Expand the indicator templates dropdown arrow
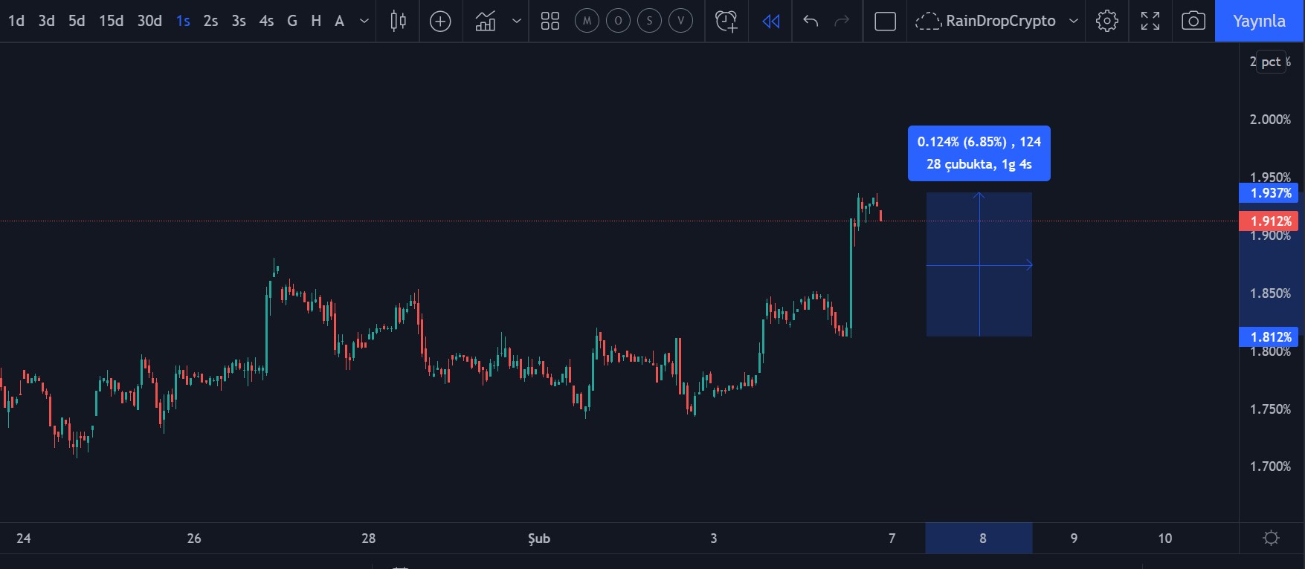1305x569 pixels. coord(517,21)
